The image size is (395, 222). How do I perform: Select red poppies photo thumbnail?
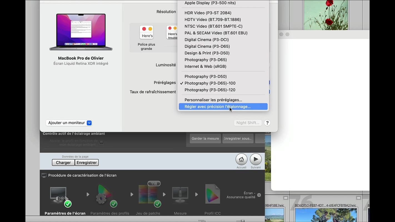[326, 15]
